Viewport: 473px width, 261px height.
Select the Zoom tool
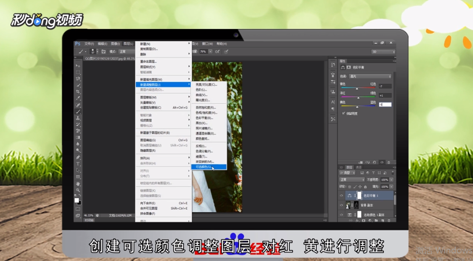78,190
